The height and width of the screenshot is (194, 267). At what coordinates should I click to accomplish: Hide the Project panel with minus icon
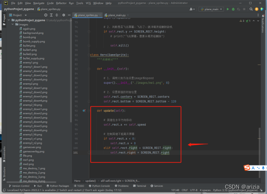(x=69, y=15)
